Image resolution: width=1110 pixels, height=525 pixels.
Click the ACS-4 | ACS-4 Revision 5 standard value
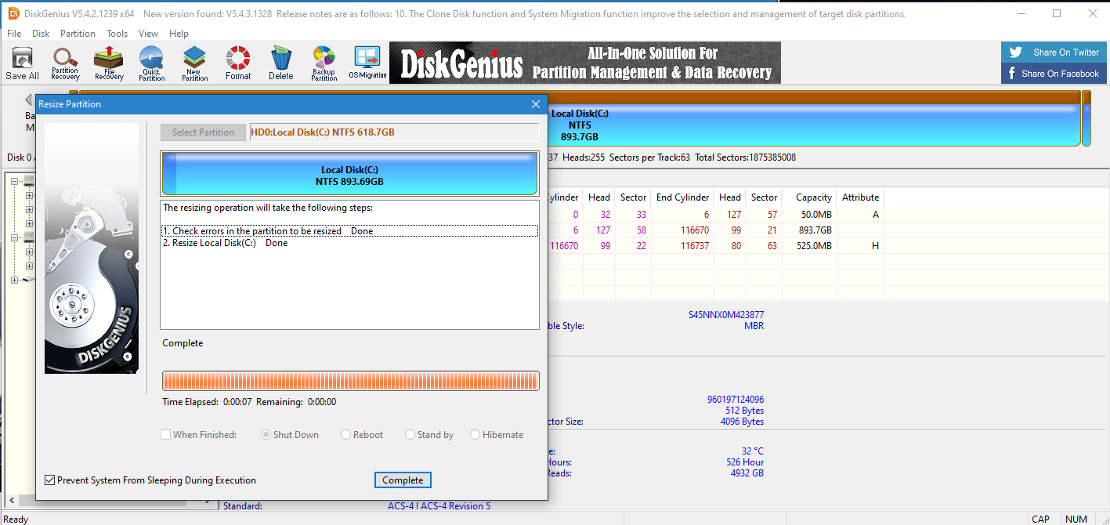point(439,506)
